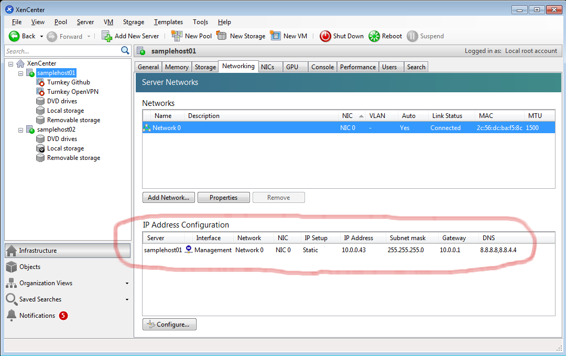Click the New VM toolbar icon
This screenshot has width=566, height=356.
[x=276, y=36]
